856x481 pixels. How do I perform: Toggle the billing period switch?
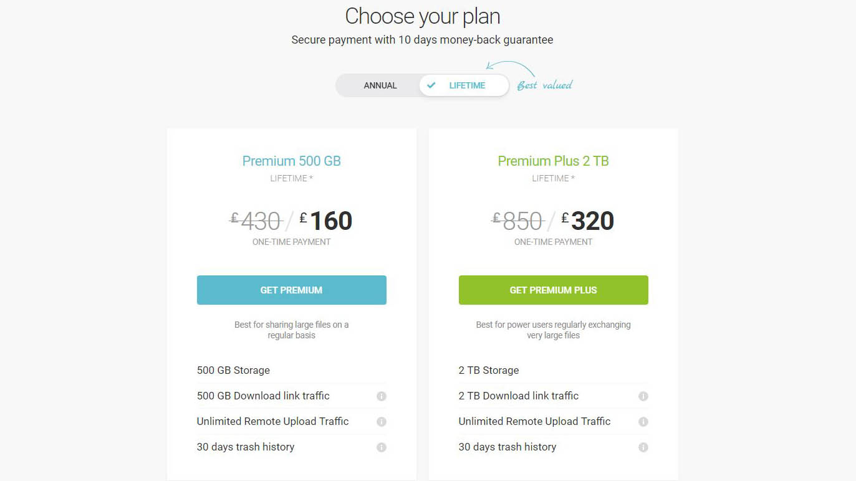[x=422, y=85]
